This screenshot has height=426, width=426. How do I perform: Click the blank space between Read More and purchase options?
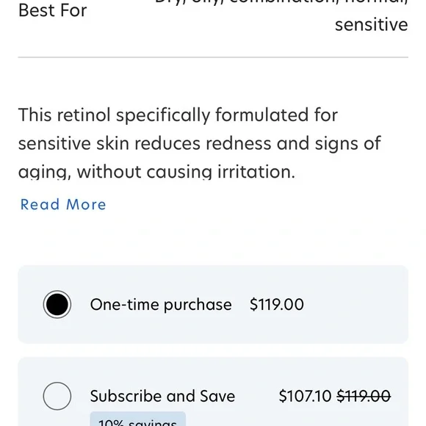(213, 239)
